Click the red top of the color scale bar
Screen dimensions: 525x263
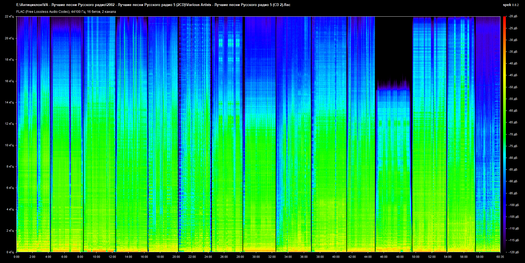pyautogui.click(x=504, y=18)
